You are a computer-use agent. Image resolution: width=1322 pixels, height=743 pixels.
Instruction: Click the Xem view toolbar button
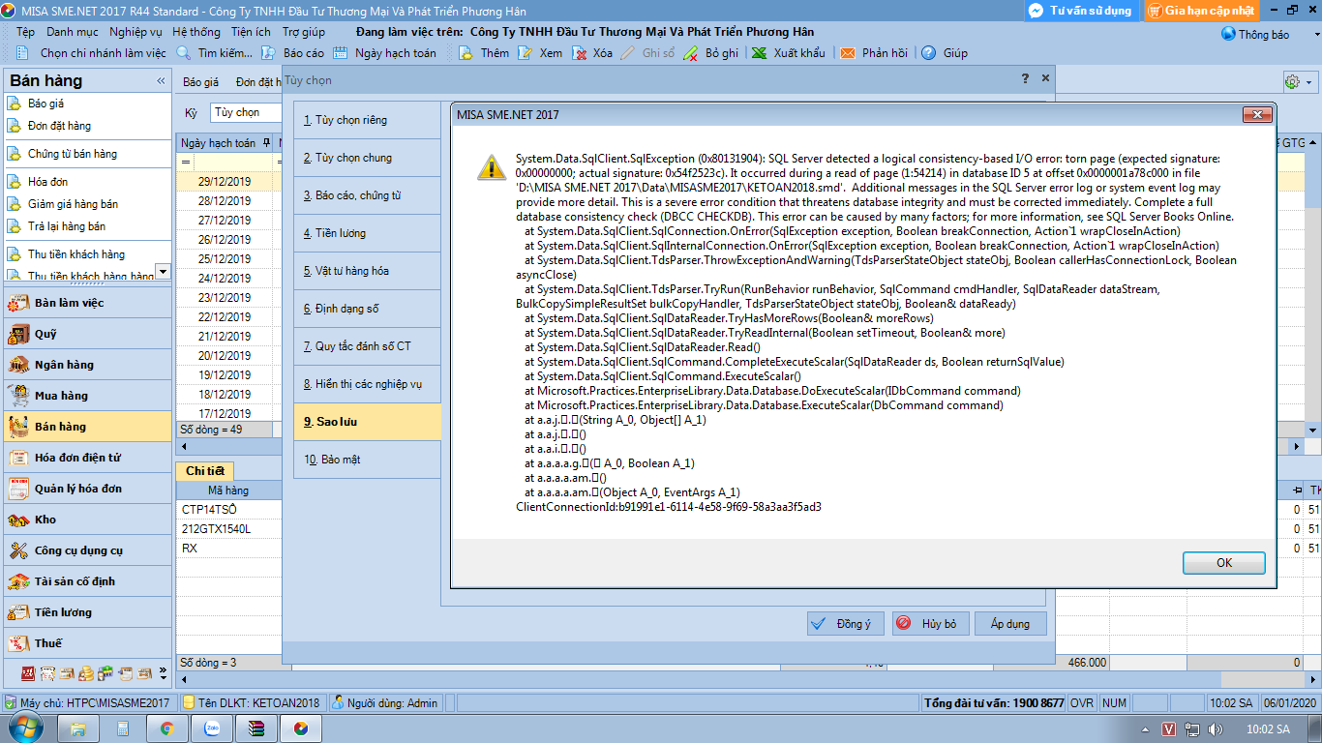tap(540, 53)
